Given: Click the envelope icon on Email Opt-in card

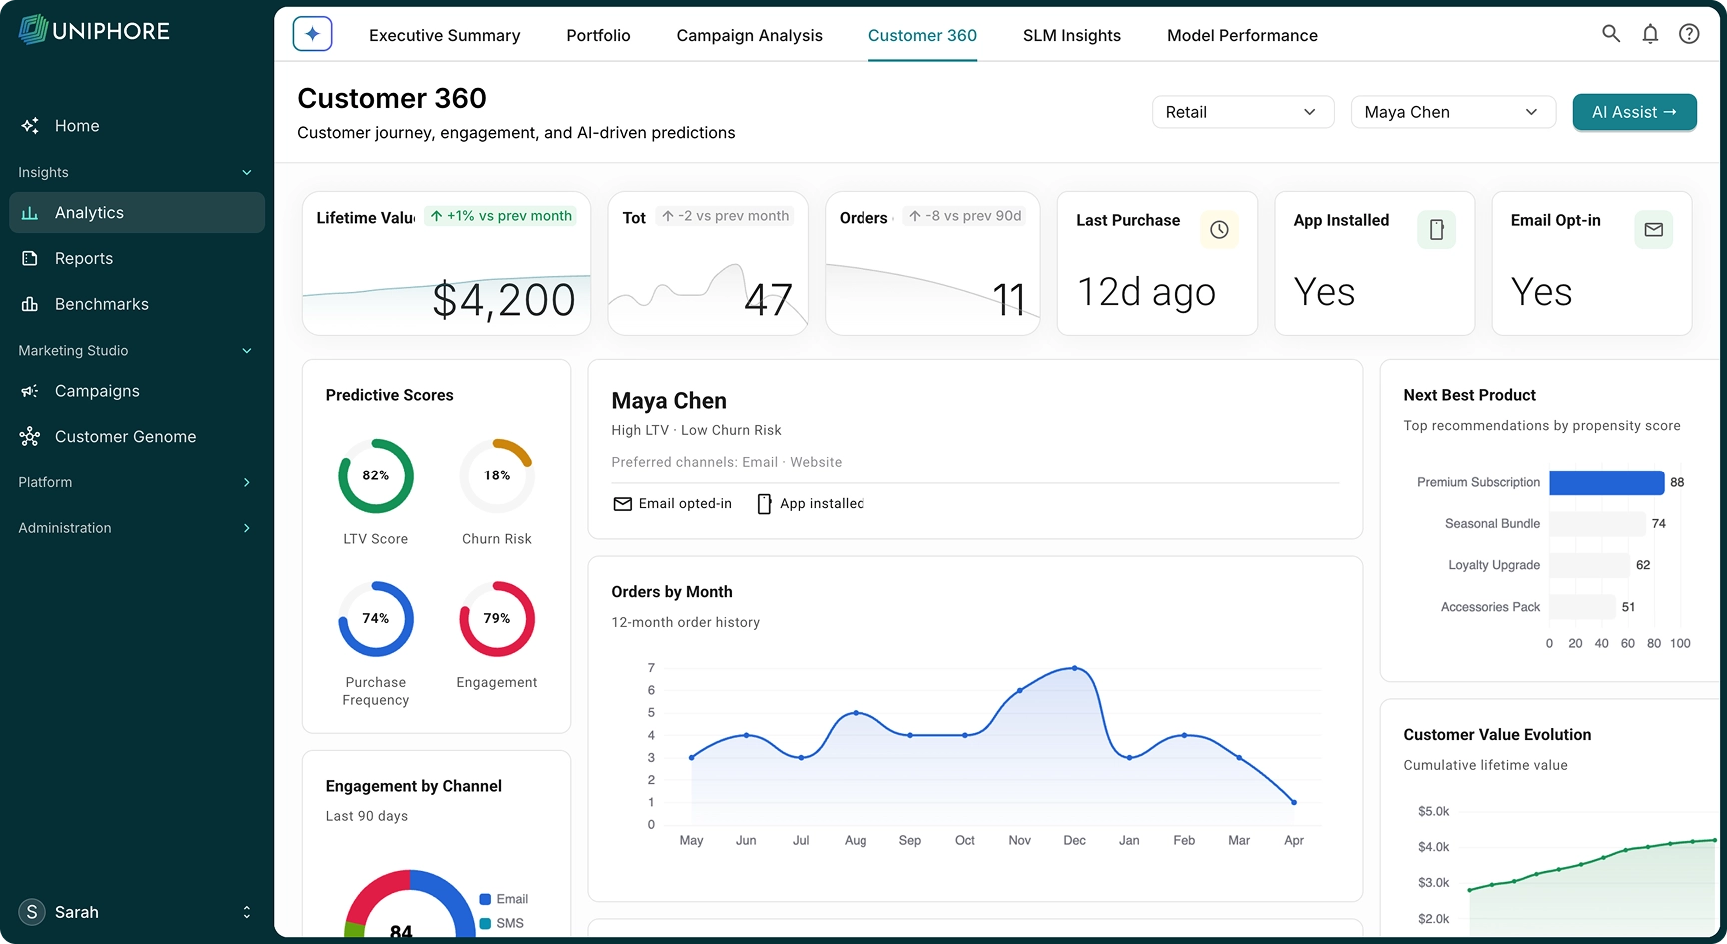Looking at the screenshot, I should tap(1653, 230).
